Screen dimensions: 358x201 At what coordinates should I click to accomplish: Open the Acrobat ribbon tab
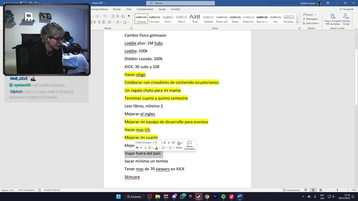pos(175,9)
